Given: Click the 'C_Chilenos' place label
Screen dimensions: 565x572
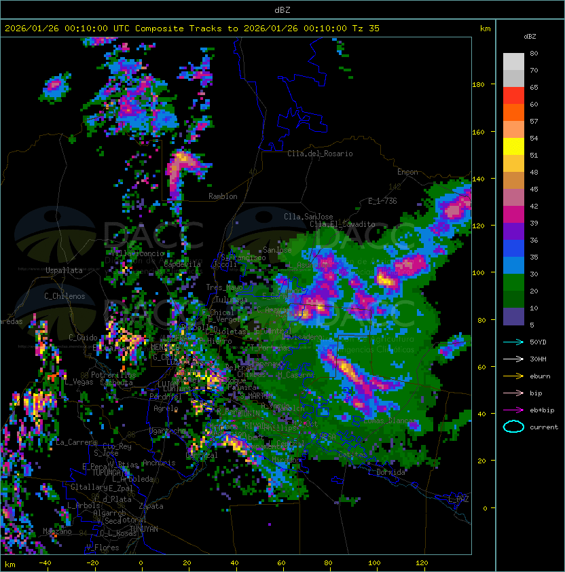Looking at the screenshot, I should (65, 296).
